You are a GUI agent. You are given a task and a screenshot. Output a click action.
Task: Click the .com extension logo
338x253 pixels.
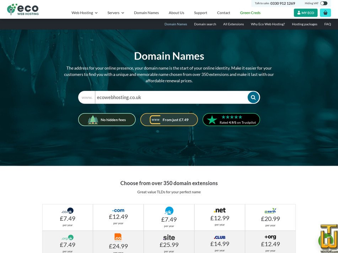click(x=118, y=210)
